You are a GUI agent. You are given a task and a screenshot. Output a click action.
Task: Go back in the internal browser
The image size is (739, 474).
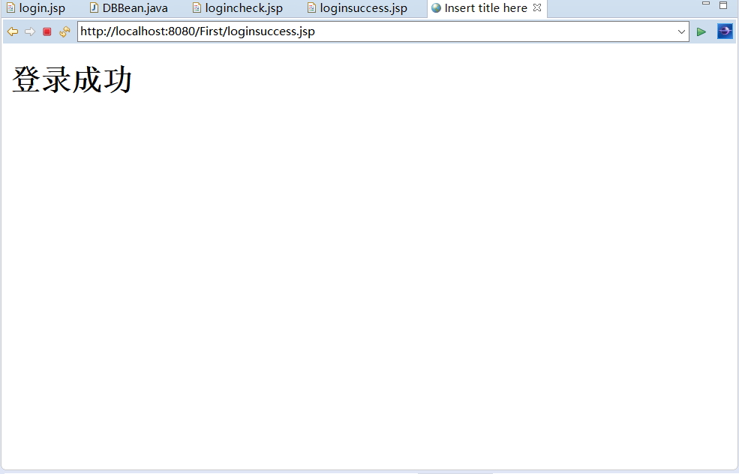click(x=13, y=31)
